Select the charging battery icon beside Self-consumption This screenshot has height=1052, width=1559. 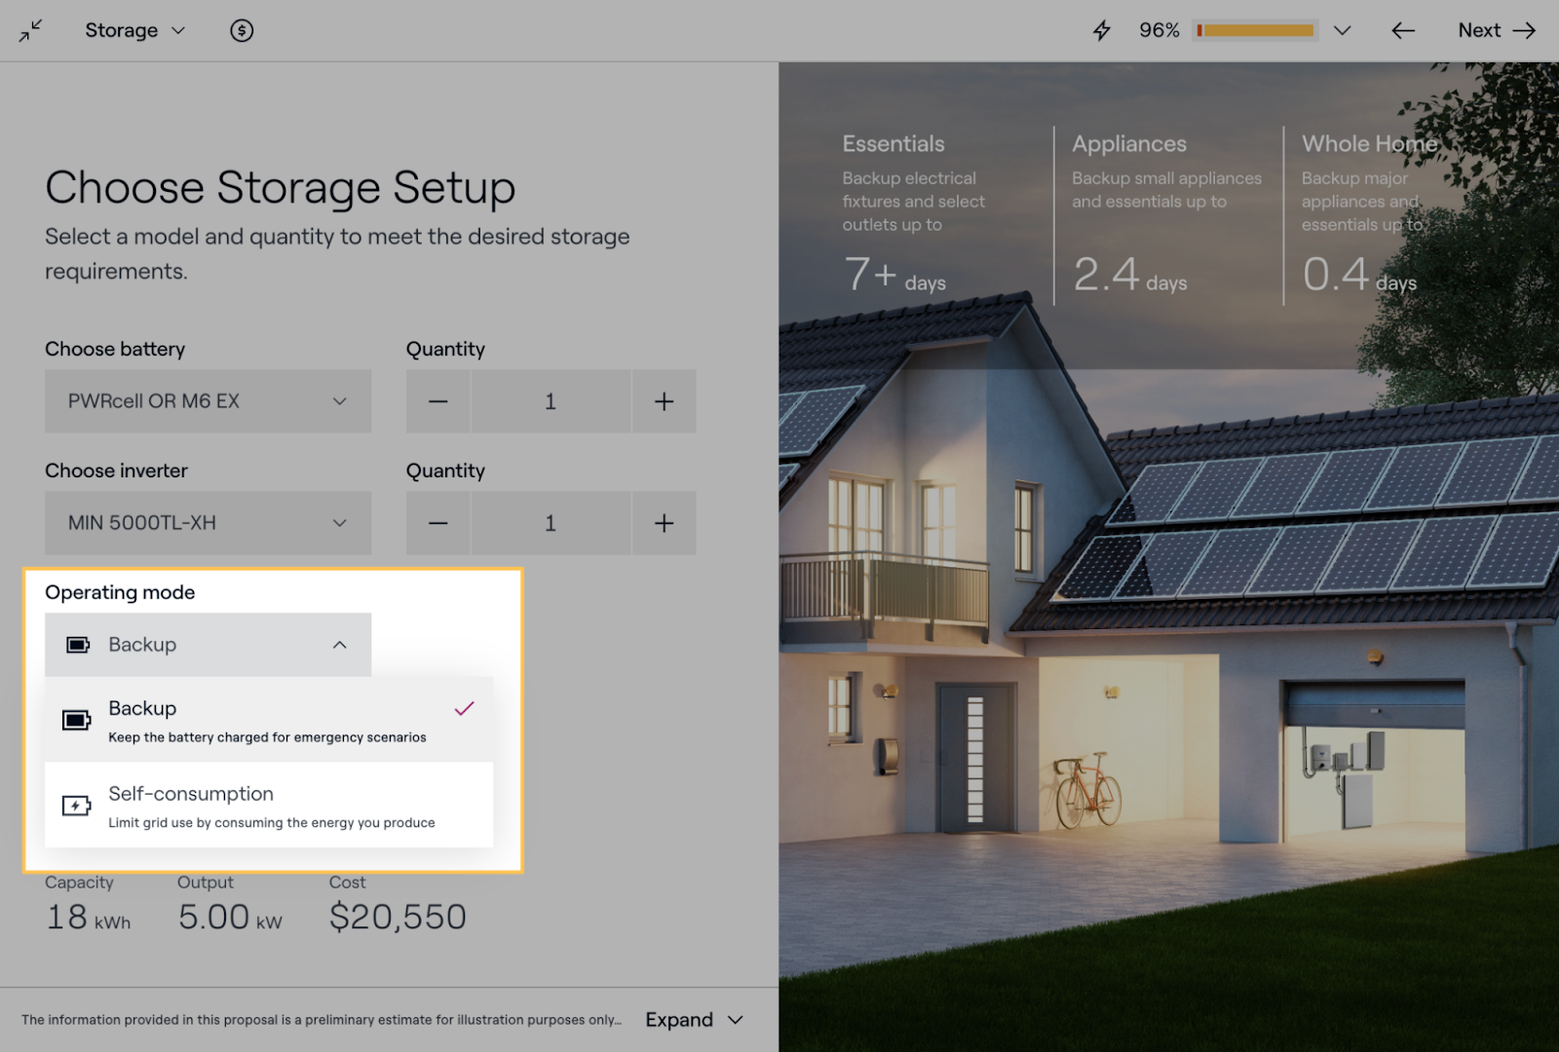point(75,806)
